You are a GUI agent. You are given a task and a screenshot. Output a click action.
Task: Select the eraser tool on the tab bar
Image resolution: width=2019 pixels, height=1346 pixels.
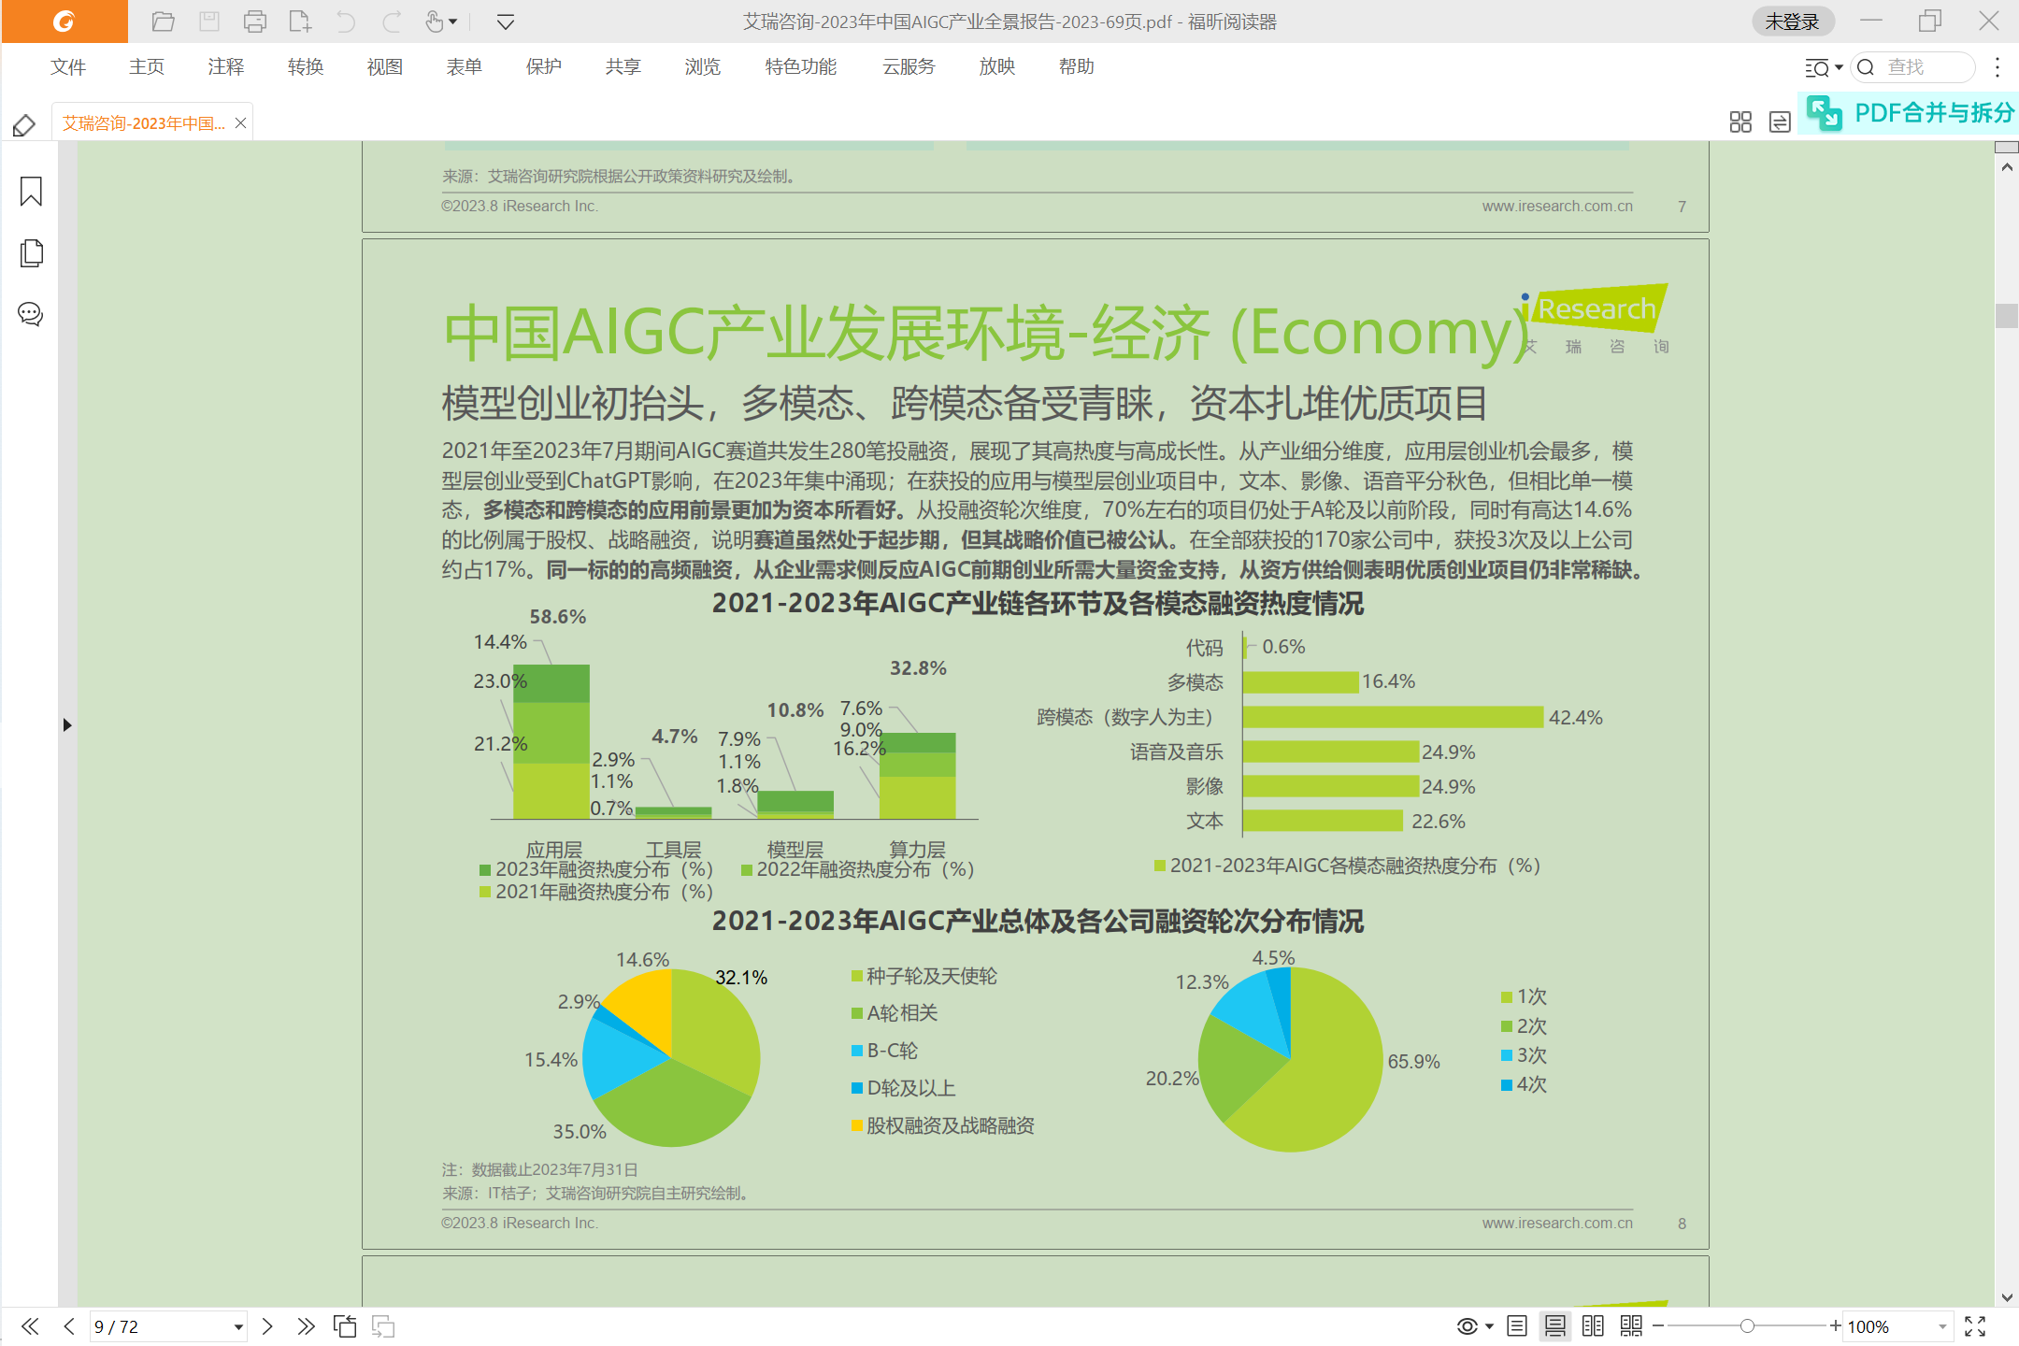tap(24, 124)
